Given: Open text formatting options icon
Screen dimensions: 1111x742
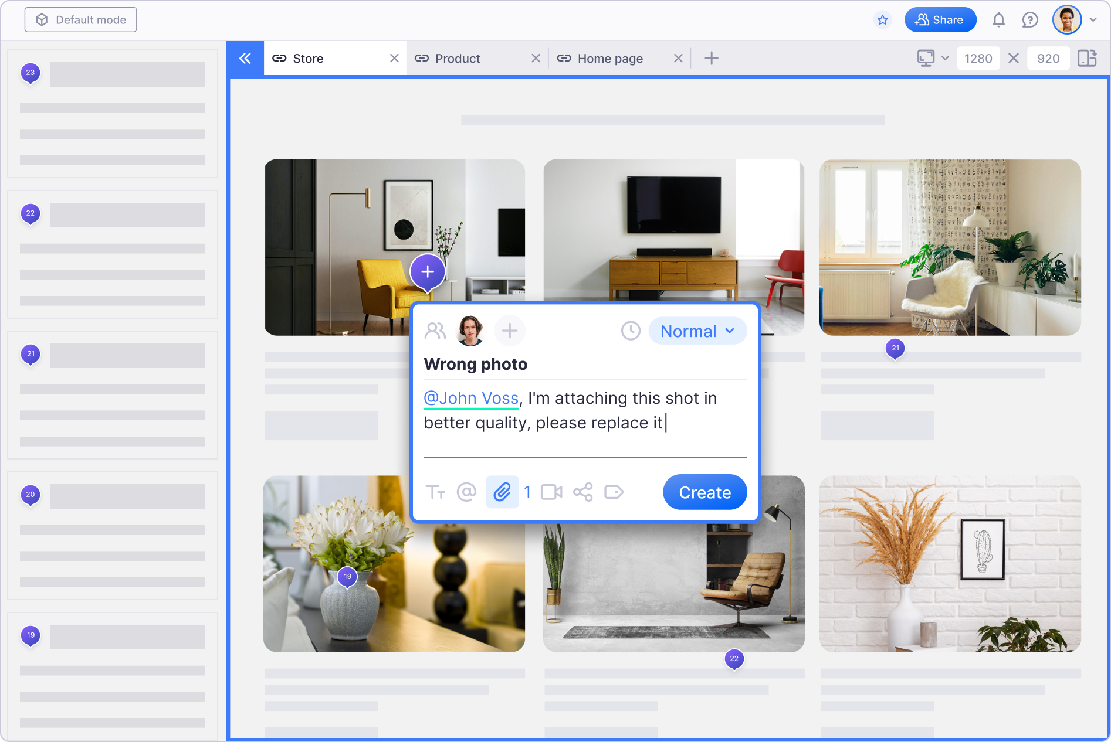Looking at the screenshot, I should [x=435, y=492].
